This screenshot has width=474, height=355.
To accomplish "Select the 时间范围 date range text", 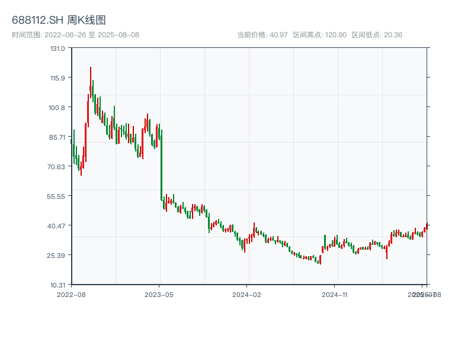I will point(75,35).
